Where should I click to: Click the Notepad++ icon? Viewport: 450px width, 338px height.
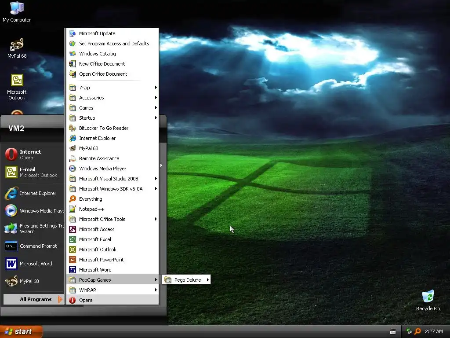73,209
